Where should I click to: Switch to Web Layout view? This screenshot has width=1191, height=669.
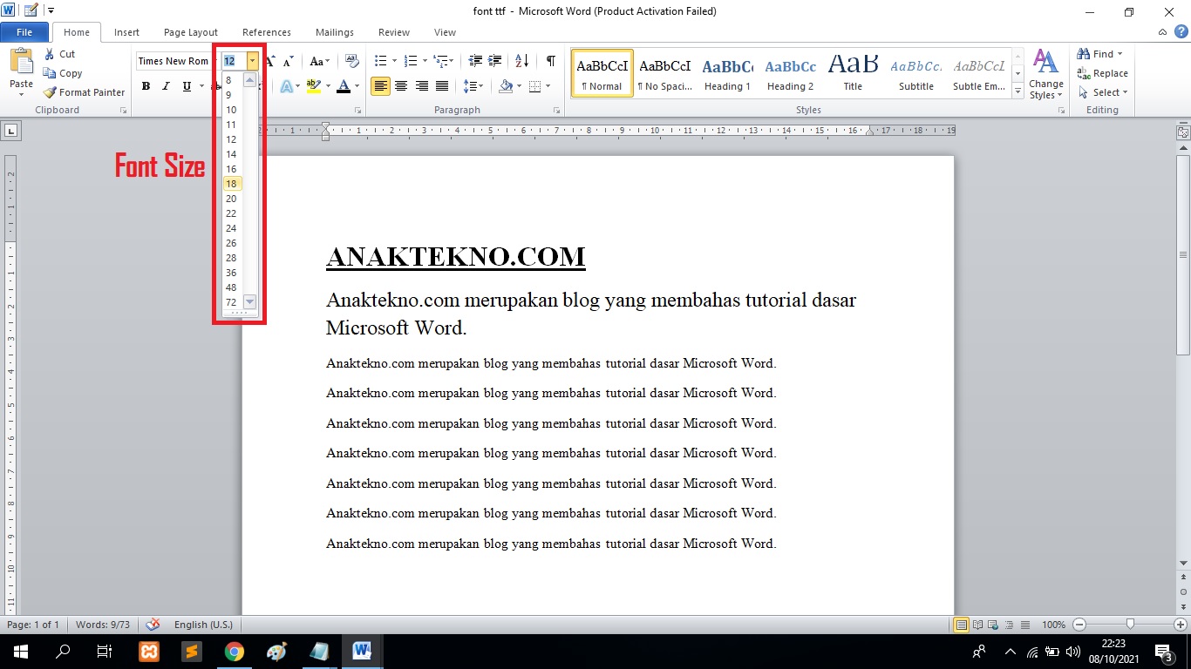pos(992,625)
